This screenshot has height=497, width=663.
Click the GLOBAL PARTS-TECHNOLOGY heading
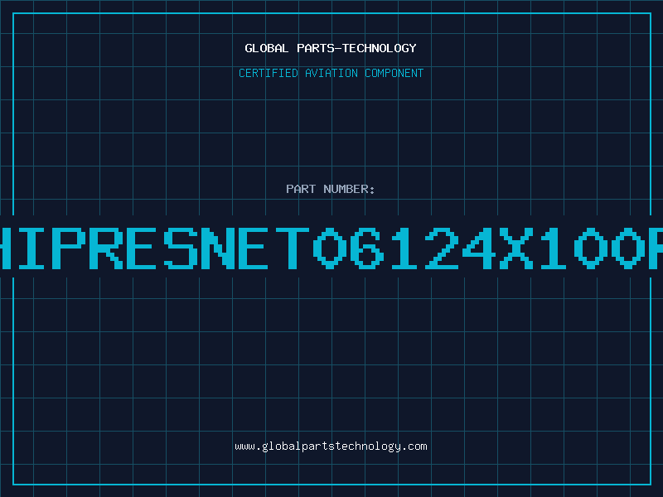[331, 48]
